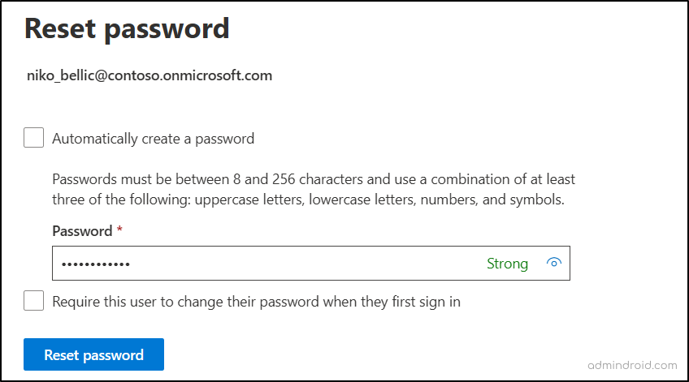This screenshot has width=689, height=382.
Task: Click the word symbols in password rules
Action: (535, 200)
